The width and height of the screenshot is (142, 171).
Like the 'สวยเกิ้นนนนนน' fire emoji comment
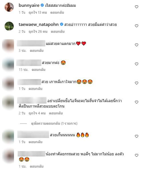click(x=136, y=136)
